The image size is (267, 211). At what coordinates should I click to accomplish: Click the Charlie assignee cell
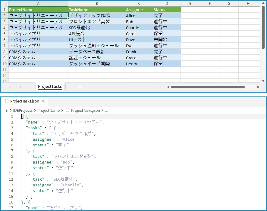[x=139, y=28]
